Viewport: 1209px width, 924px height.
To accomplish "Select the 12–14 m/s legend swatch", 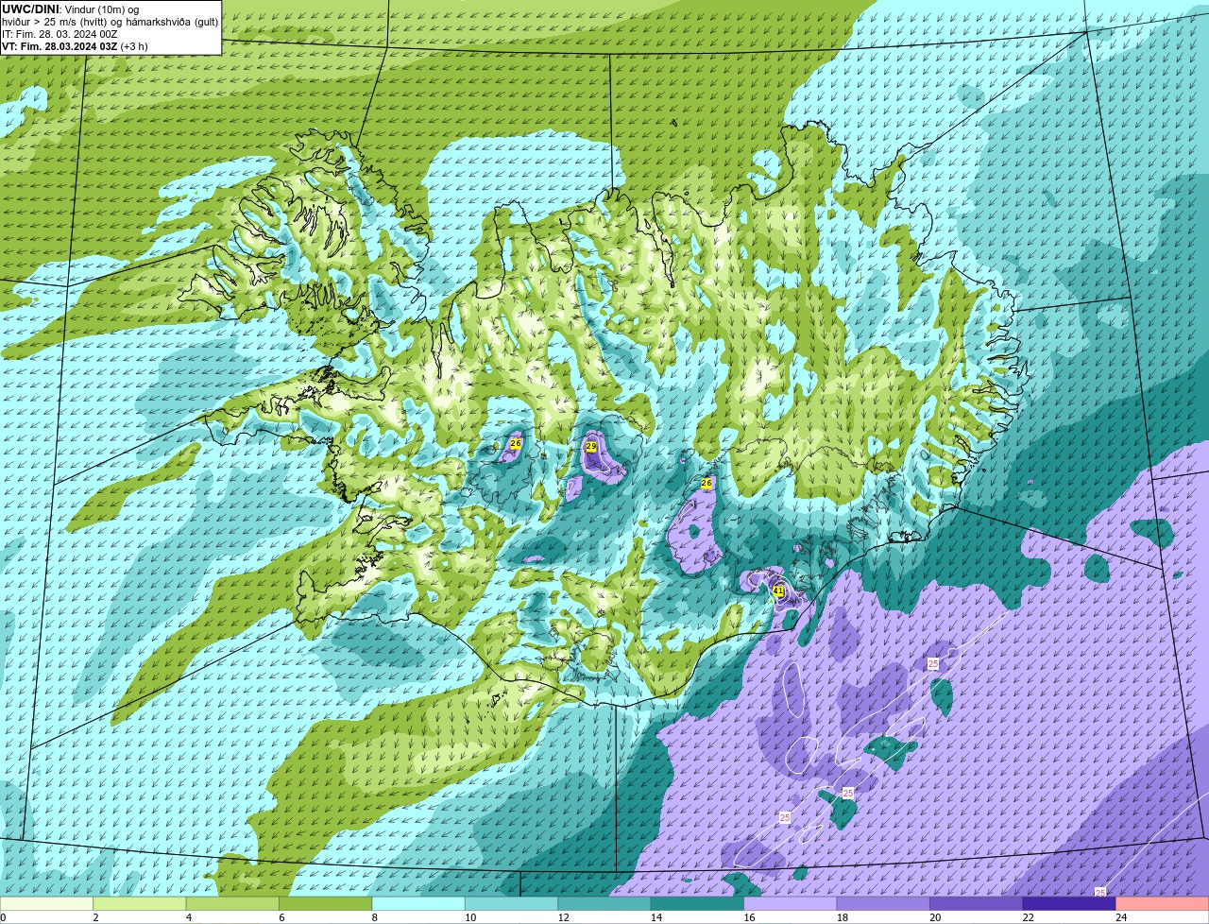I will pyautogui.click(x=604, y=904).
